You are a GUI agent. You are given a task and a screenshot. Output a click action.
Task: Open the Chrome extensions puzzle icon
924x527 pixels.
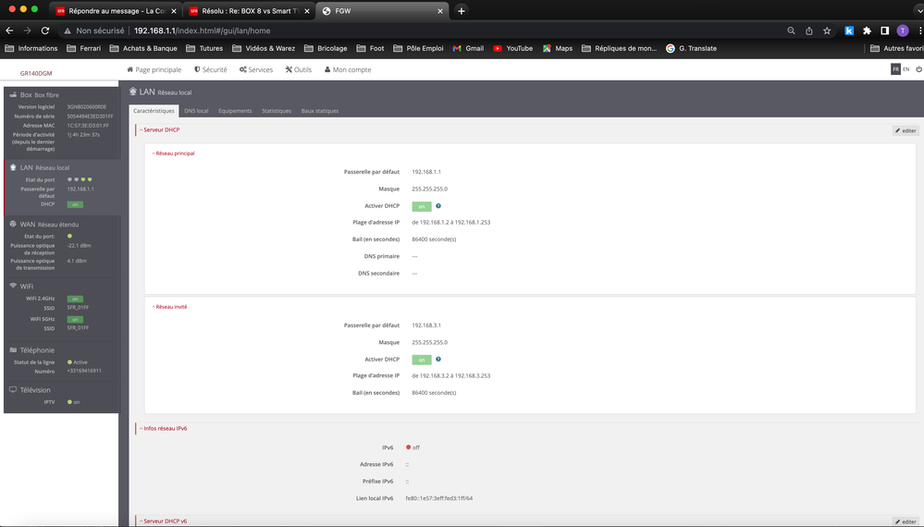click(x=867, y=31)
